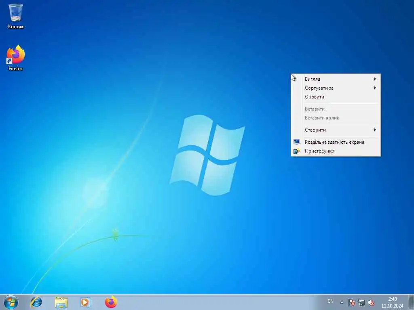Open Windows Explorer from the taskbar
Image resolution: width=414 pixels, height=310 pixels.
click(61, 302)
